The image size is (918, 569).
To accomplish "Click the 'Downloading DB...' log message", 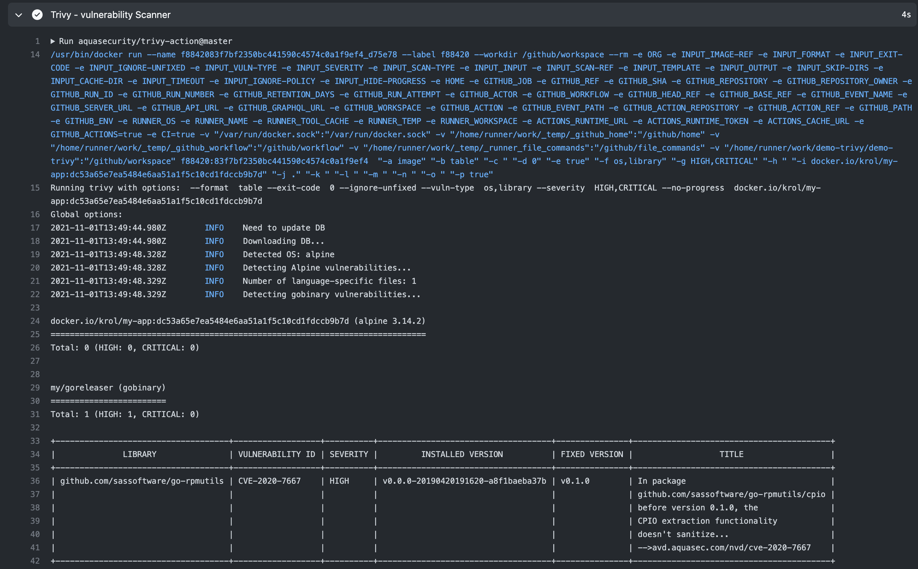I will 283,241.
